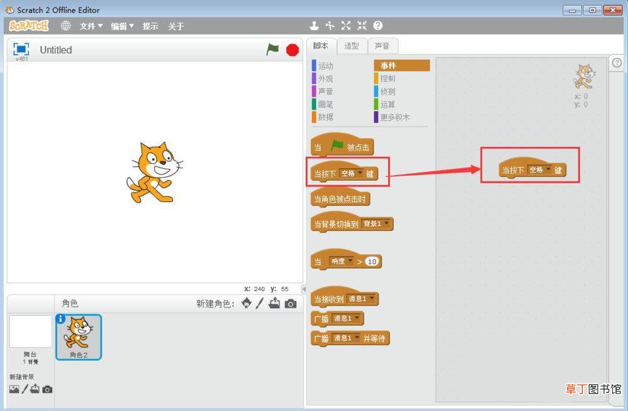The height and width of the screenshot is (411, 628).
Task: Click the Untitled project title field
Action: point(56,50)
